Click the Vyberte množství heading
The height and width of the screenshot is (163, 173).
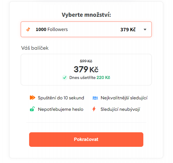click(86, 15)
